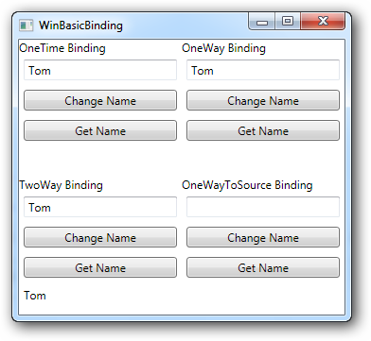Click Change Name under OneWay Binding
The height and width of the screenshot is (341, 371).
tap(263, 100)
